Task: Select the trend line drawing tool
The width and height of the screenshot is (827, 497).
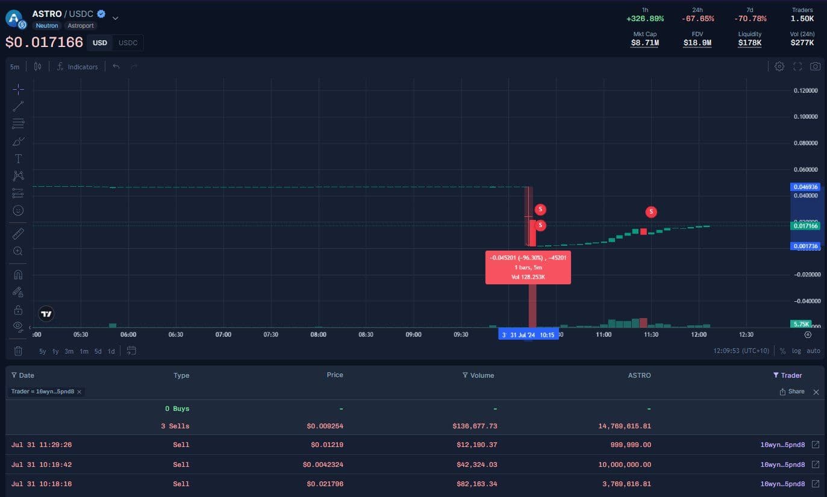Action: 18,107
